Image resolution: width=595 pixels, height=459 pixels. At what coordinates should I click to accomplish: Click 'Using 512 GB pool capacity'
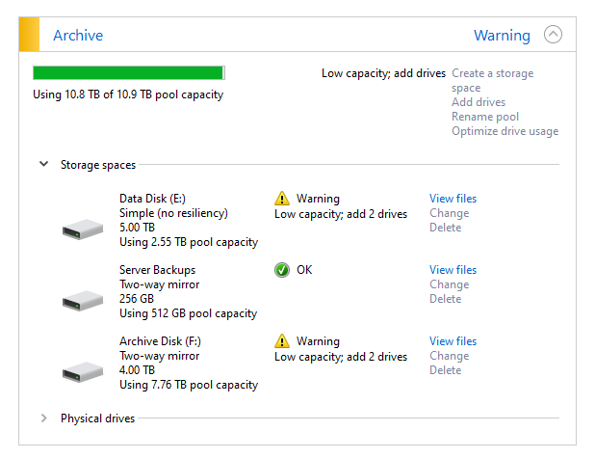click(188, 313)
